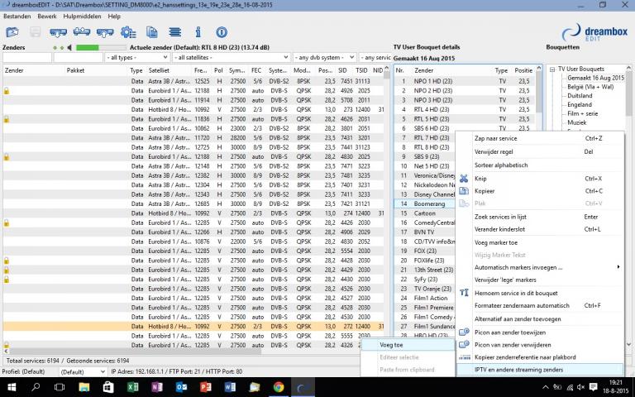The height and width of the screenshot is (397, 635).
Task: Select 'België (Vla + Wal)' bouquet
Action: [590, 86]
